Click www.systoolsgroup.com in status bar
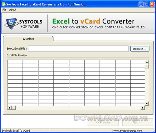156x133 pixels. [x=128, y=131]
